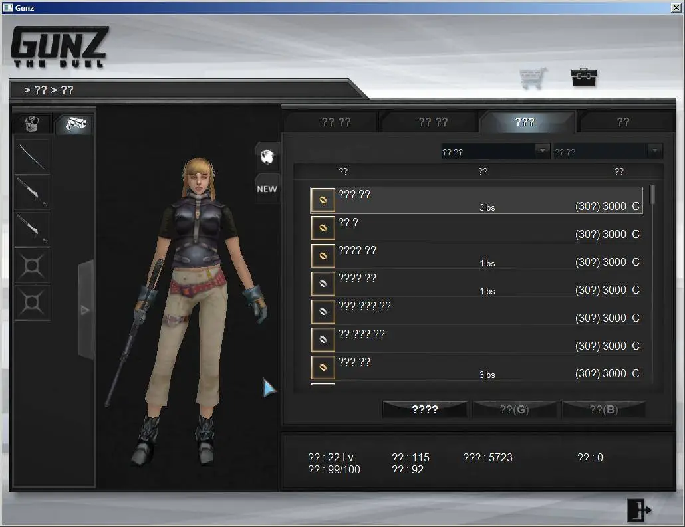The image size is (685, 527).
Task: Switch to the armor character tab icon
Action: pos(33,124)
